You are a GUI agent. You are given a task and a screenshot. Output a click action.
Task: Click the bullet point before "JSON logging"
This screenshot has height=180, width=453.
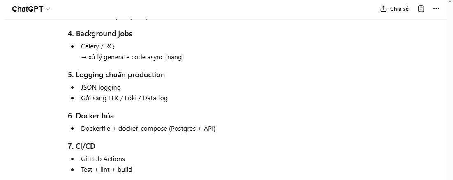[x=73, y=88]
